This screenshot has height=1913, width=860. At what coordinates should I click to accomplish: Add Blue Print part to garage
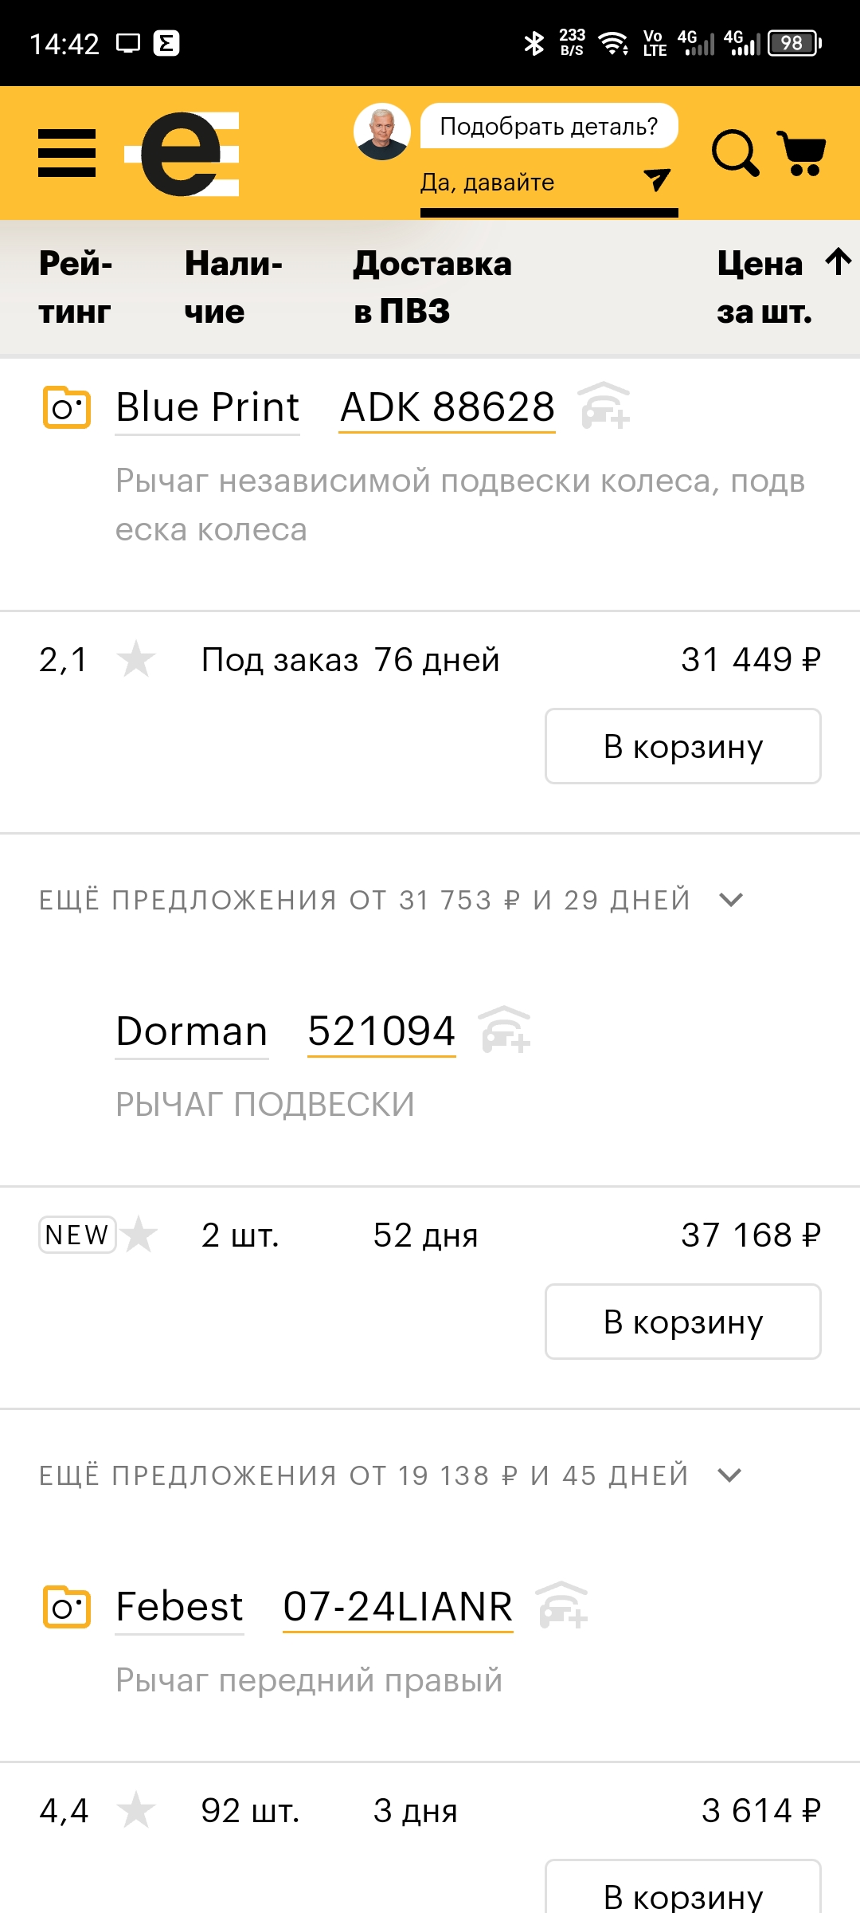point(604,406)
